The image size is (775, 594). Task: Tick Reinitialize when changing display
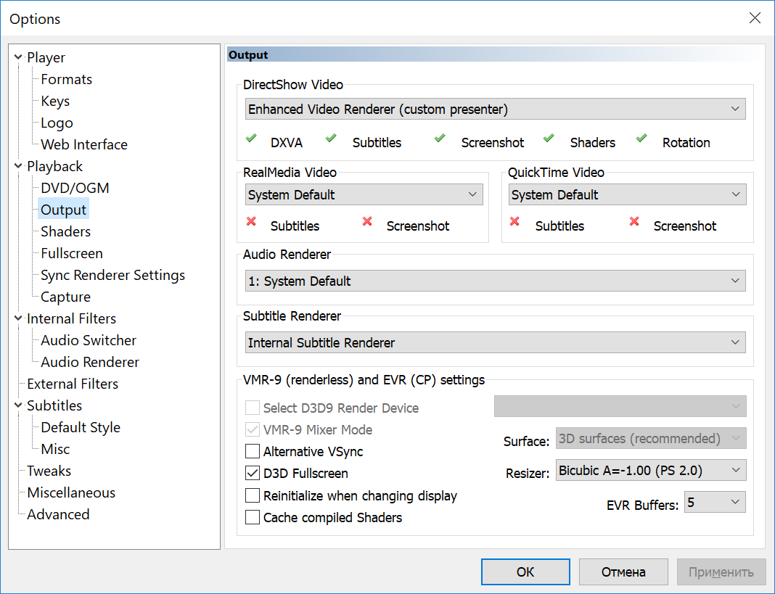pos(253,495)
